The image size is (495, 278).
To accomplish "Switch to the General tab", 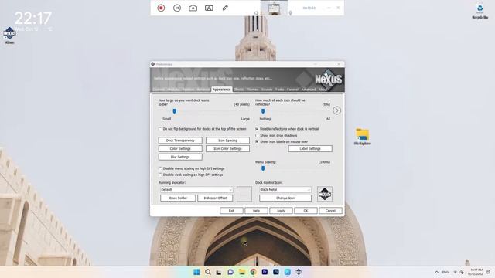I will point(292,90).
